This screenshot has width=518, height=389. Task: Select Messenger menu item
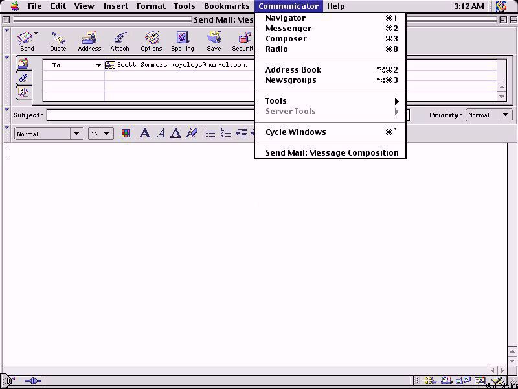coord(330,28)
